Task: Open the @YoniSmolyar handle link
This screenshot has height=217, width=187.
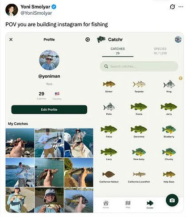Action: [x=36, y=13]
